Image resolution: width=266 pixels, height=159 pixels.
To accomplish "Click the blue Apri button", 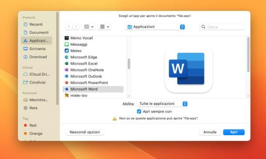I will [234, 132].
